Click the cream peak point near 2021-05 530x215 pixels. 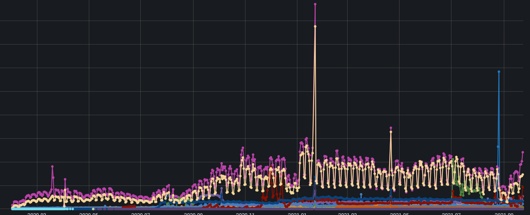point(391,132)
